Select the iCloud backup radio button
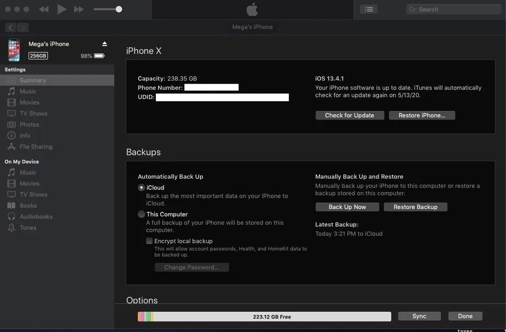Viewport: 506px width, 332px height. (141, 187)
